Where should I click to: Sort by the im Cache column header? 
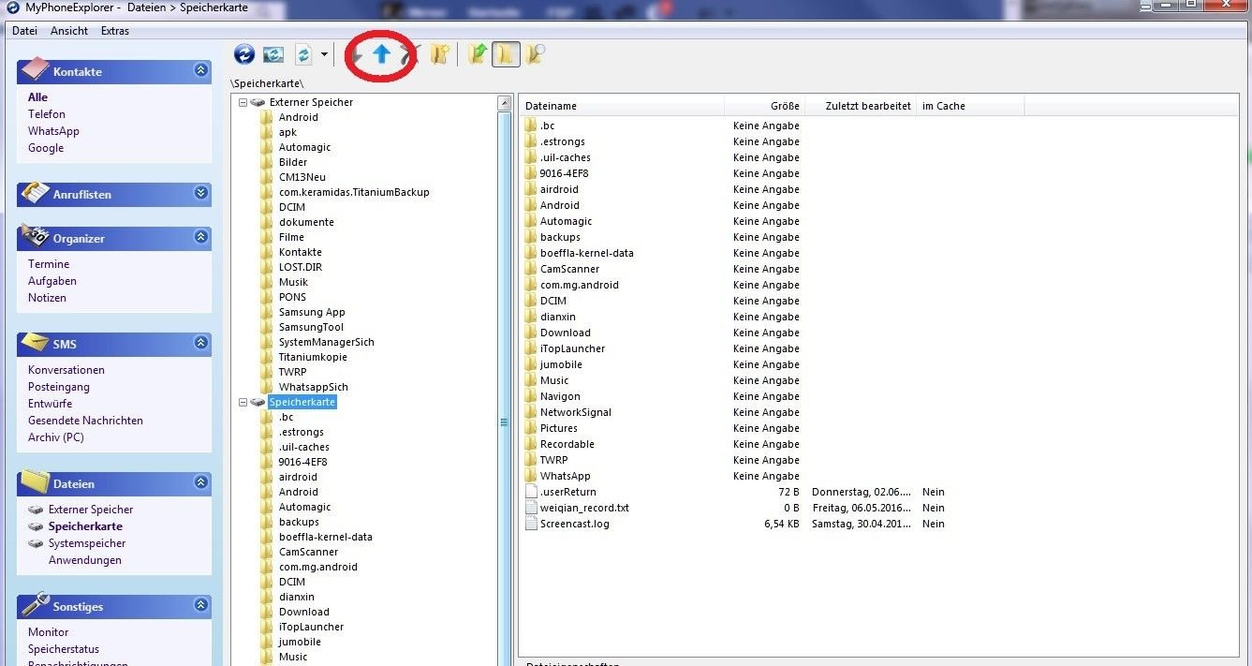(x=970, y=106)
